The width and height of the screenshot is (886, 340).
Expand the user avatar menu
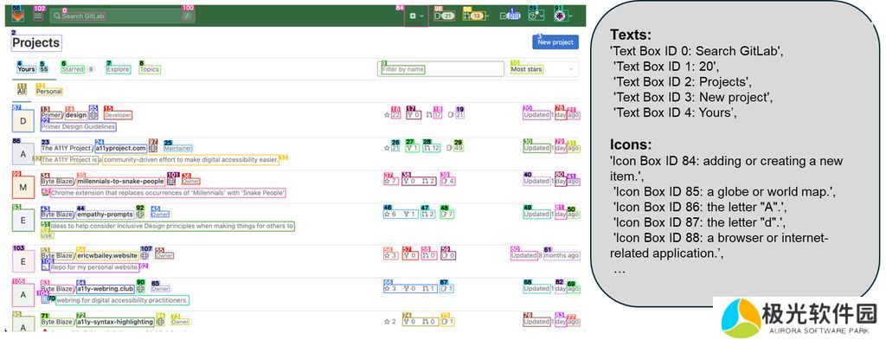(562, 16)
